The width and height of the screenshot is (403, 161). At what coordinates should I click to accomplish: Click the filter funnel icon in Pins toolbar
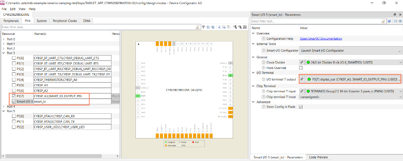pos(203,27)
